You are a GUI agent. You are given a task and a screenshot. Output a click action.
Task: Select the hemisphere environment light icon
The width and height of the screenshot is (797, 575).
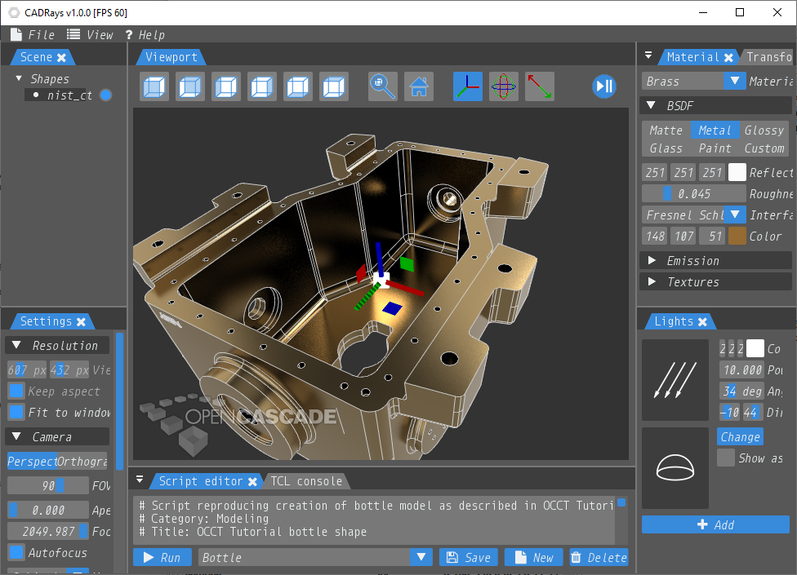675,468
